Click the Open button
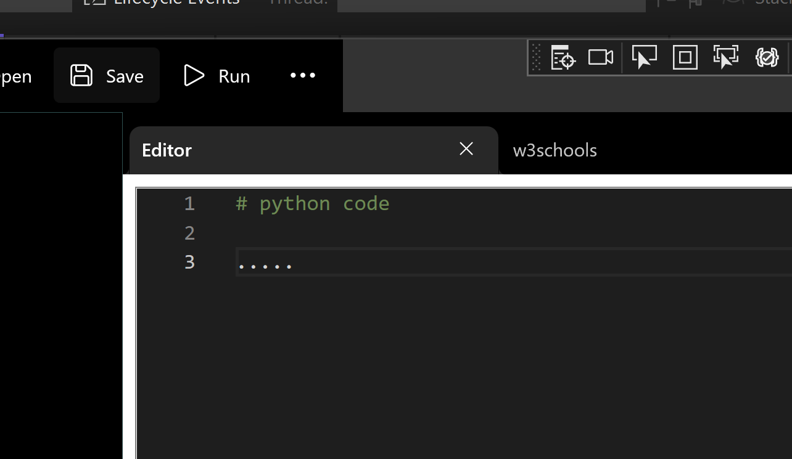Image resolution: width=792 pixels, height=459 pixels. coord(15,75)
